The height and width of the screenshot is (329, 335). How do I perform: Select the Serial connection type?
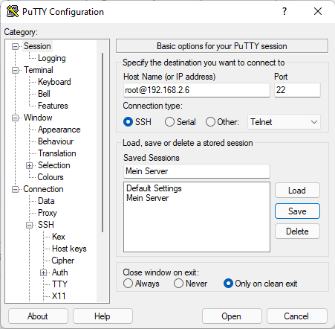tap(169, 122)
